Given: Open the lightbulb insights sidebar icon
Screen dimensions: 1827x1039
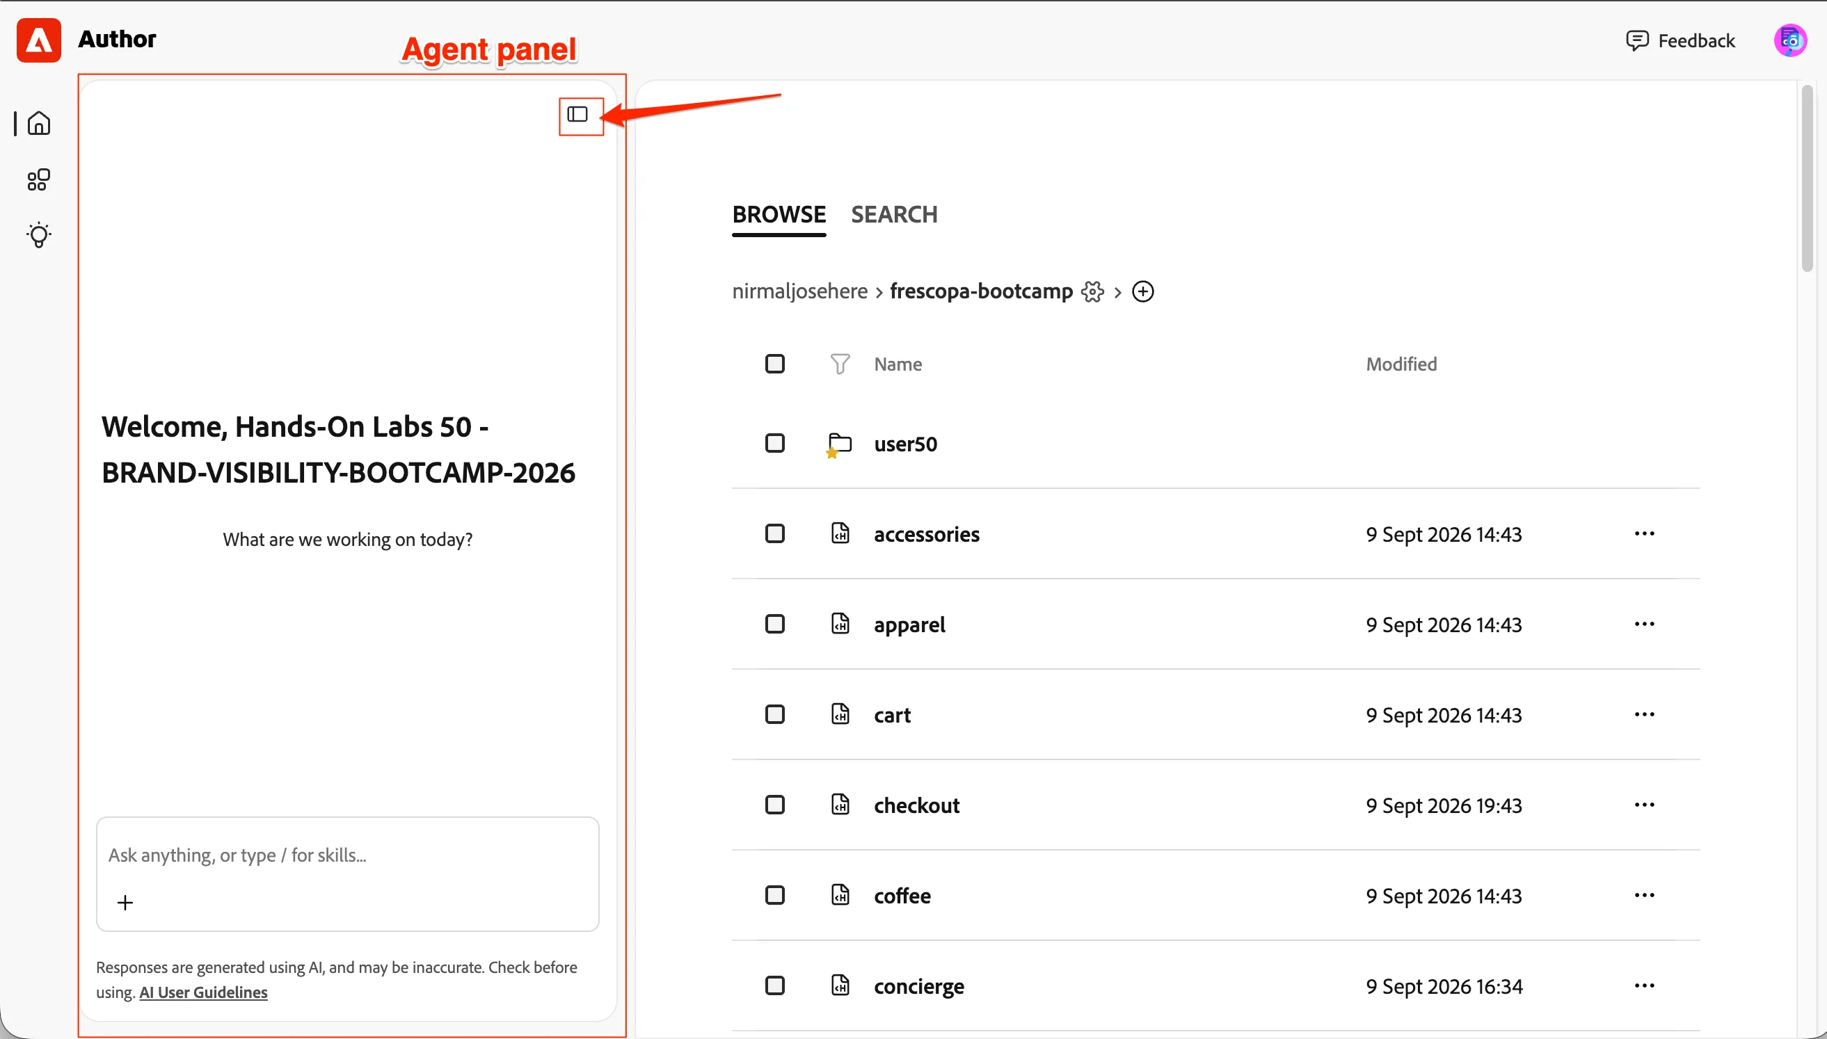Looking at the screenshot, I should 38,235.
